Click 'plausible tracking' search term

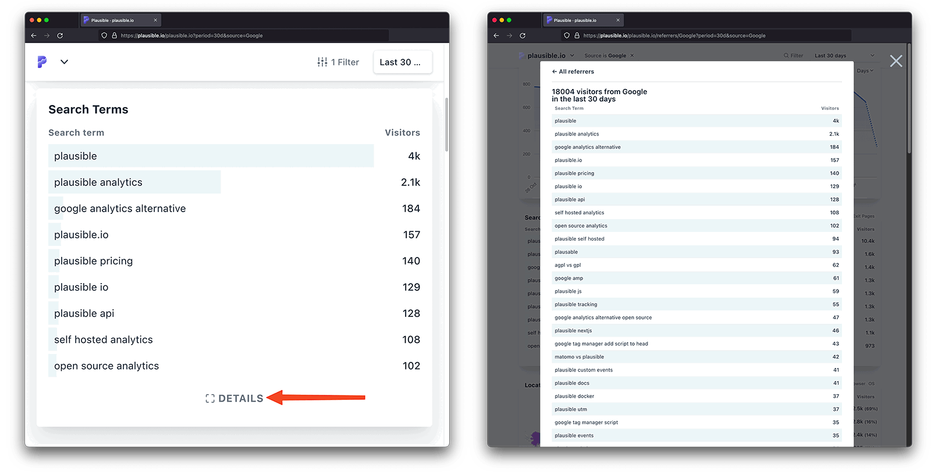[x=697, y=304]
